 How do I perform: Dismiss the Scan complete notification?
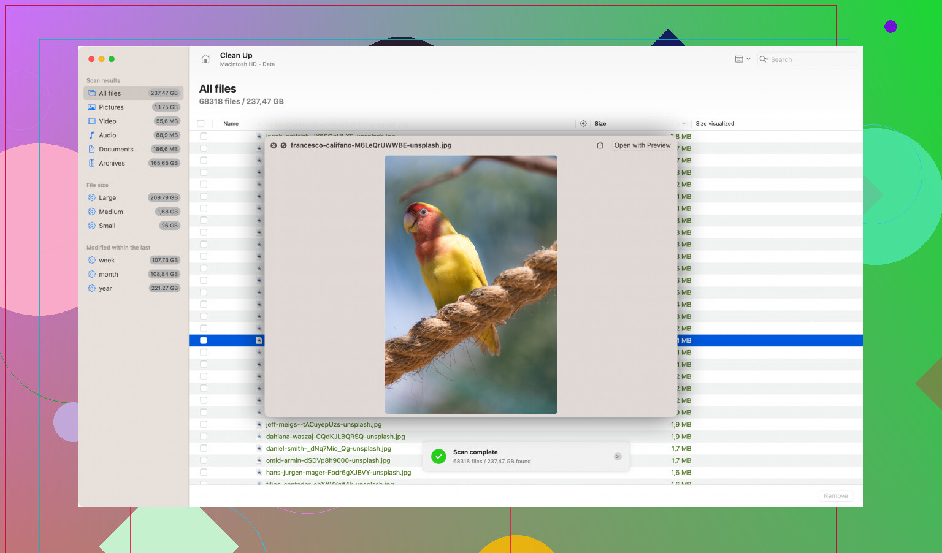pyautogui.click(x=618, y=457)
